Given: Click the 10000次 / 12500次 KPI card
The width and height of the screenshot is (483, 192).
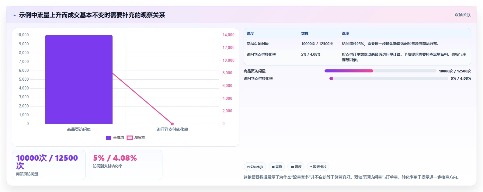Looking at the screenshot, I should (x=49, y=165).
